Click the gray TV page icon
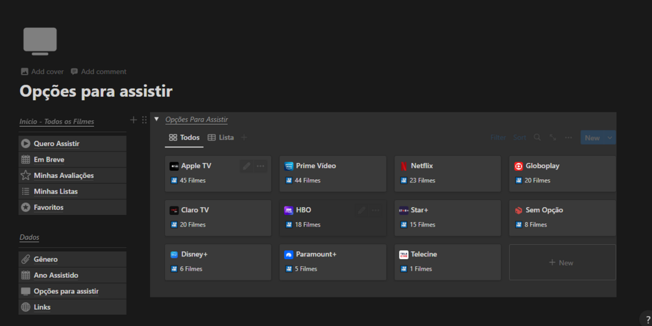 (x=40, y=41)
